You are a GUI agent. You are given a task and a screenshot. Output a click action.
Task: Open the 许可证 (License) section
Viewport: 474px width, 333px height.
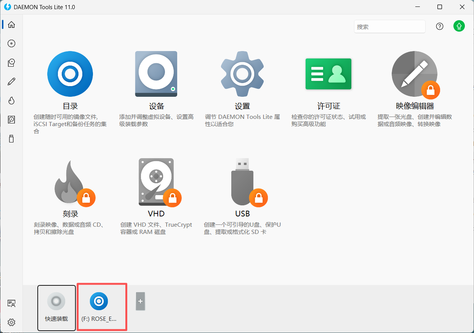pyautogui.click(x=328, y=74)
